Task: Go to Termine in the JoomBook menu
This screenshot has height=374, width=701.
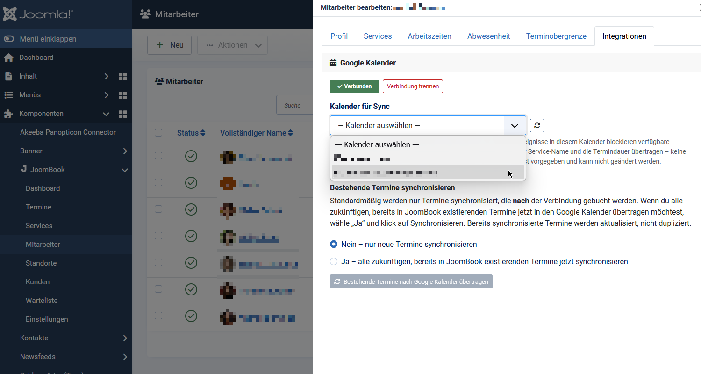Action: coord(38,207)
